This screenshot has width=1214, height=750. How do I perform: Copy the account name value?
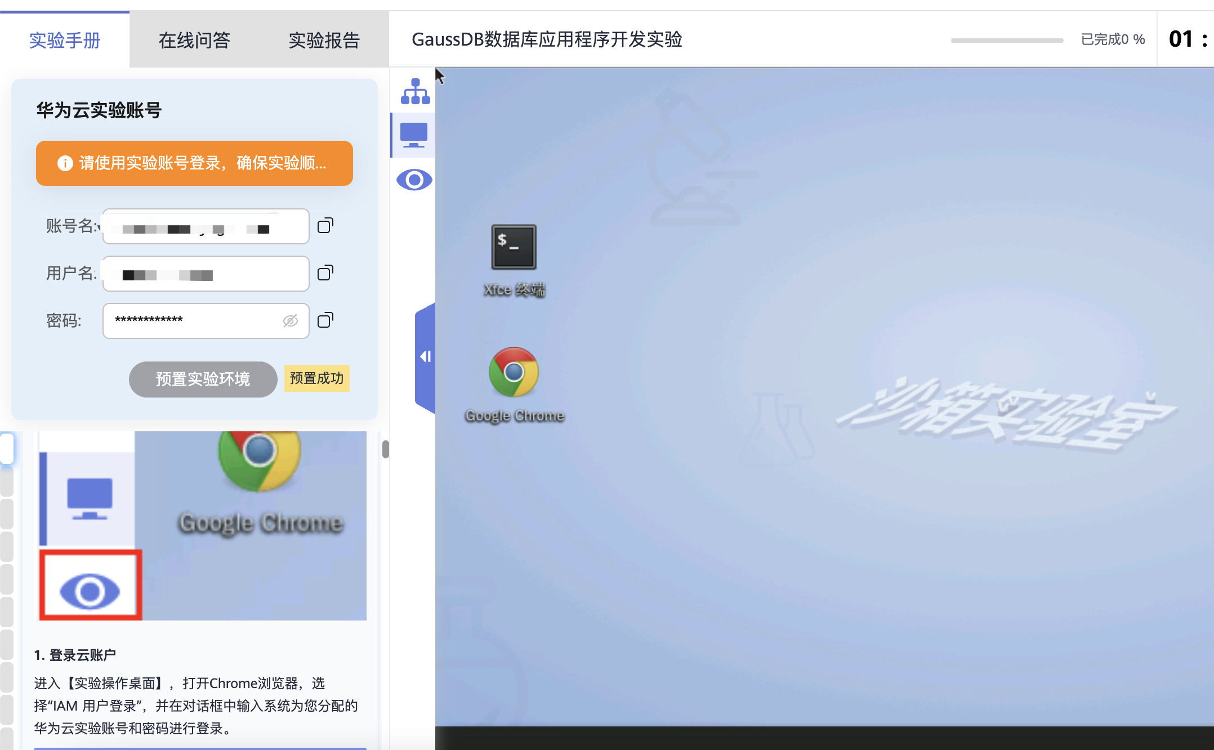[325, 226]
